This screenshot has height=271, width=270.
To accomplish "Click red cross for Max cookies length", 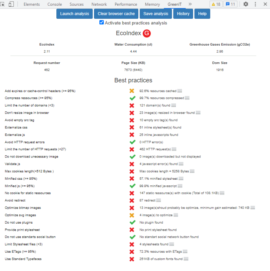I will pyautogui.click(x=132, y=172).
